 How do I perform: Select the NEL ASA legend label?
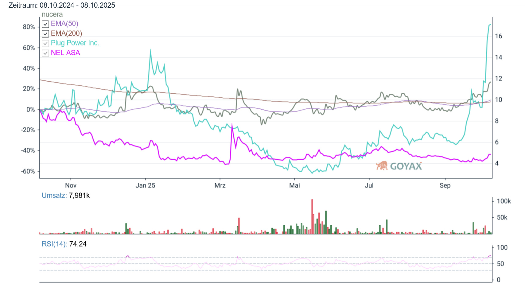click(65, 53)
